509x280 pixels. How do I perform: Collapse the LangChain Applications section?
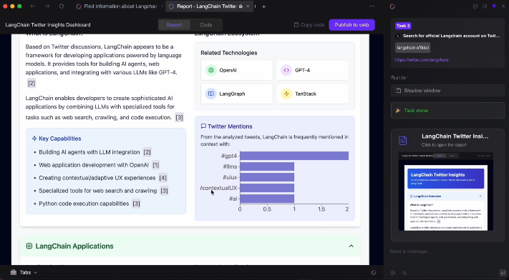click(352, 246)
